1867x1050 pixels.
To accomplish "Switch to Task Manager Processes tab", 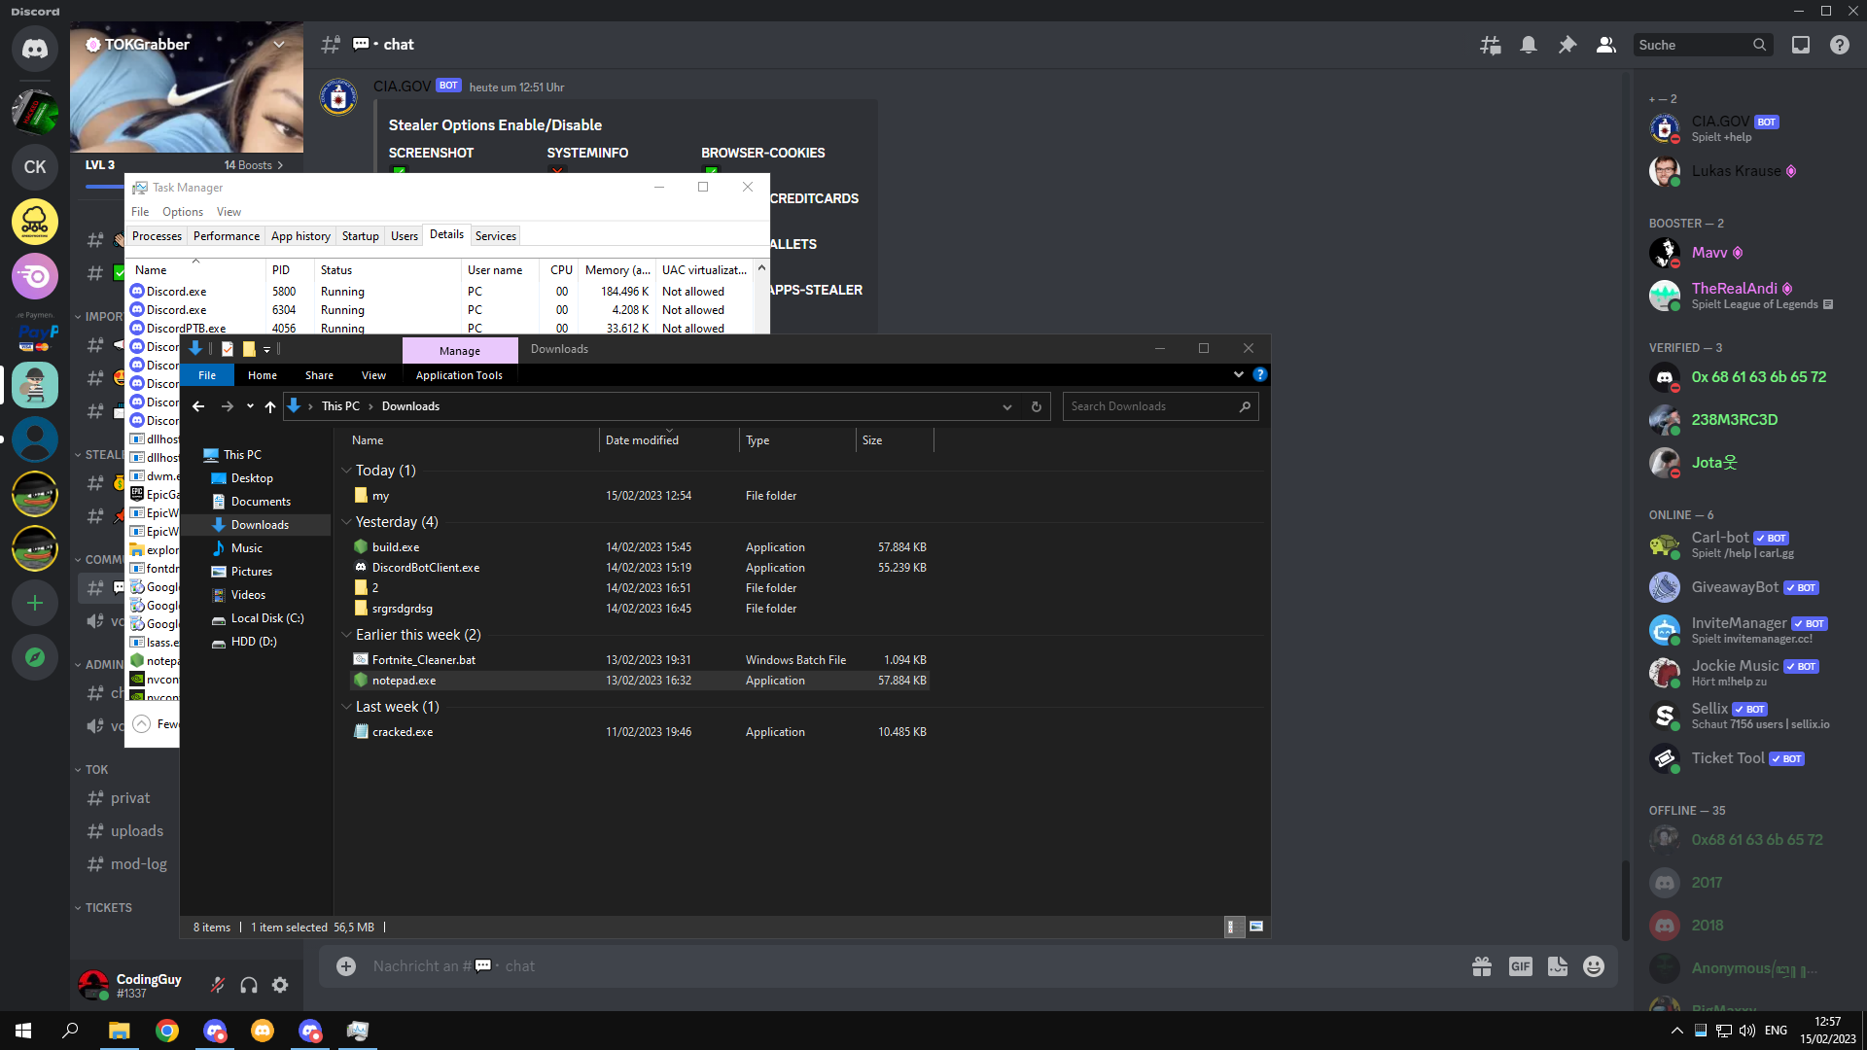I will click(157, 236).
